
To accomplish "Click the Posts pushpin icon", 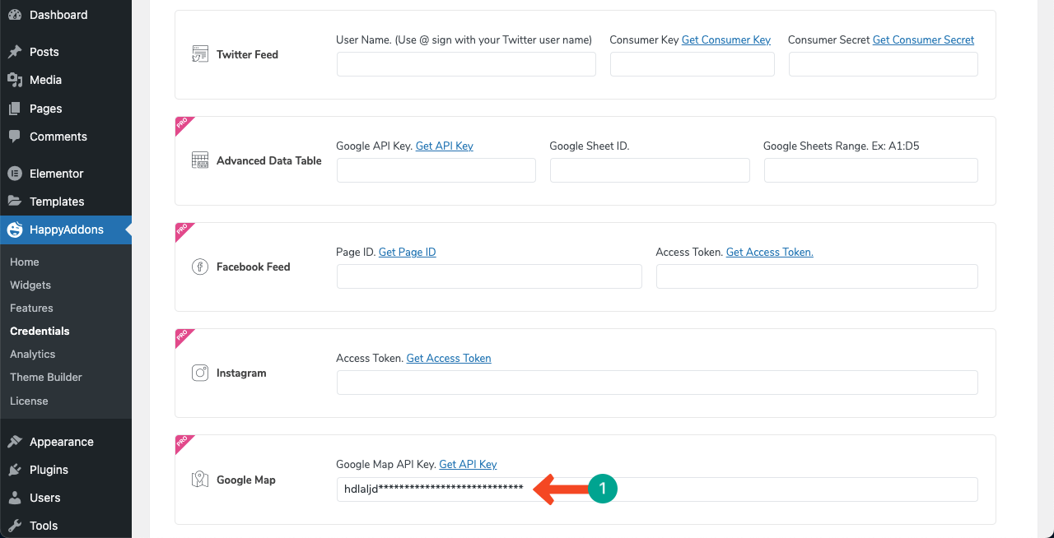I will click(x=15, y=52).
